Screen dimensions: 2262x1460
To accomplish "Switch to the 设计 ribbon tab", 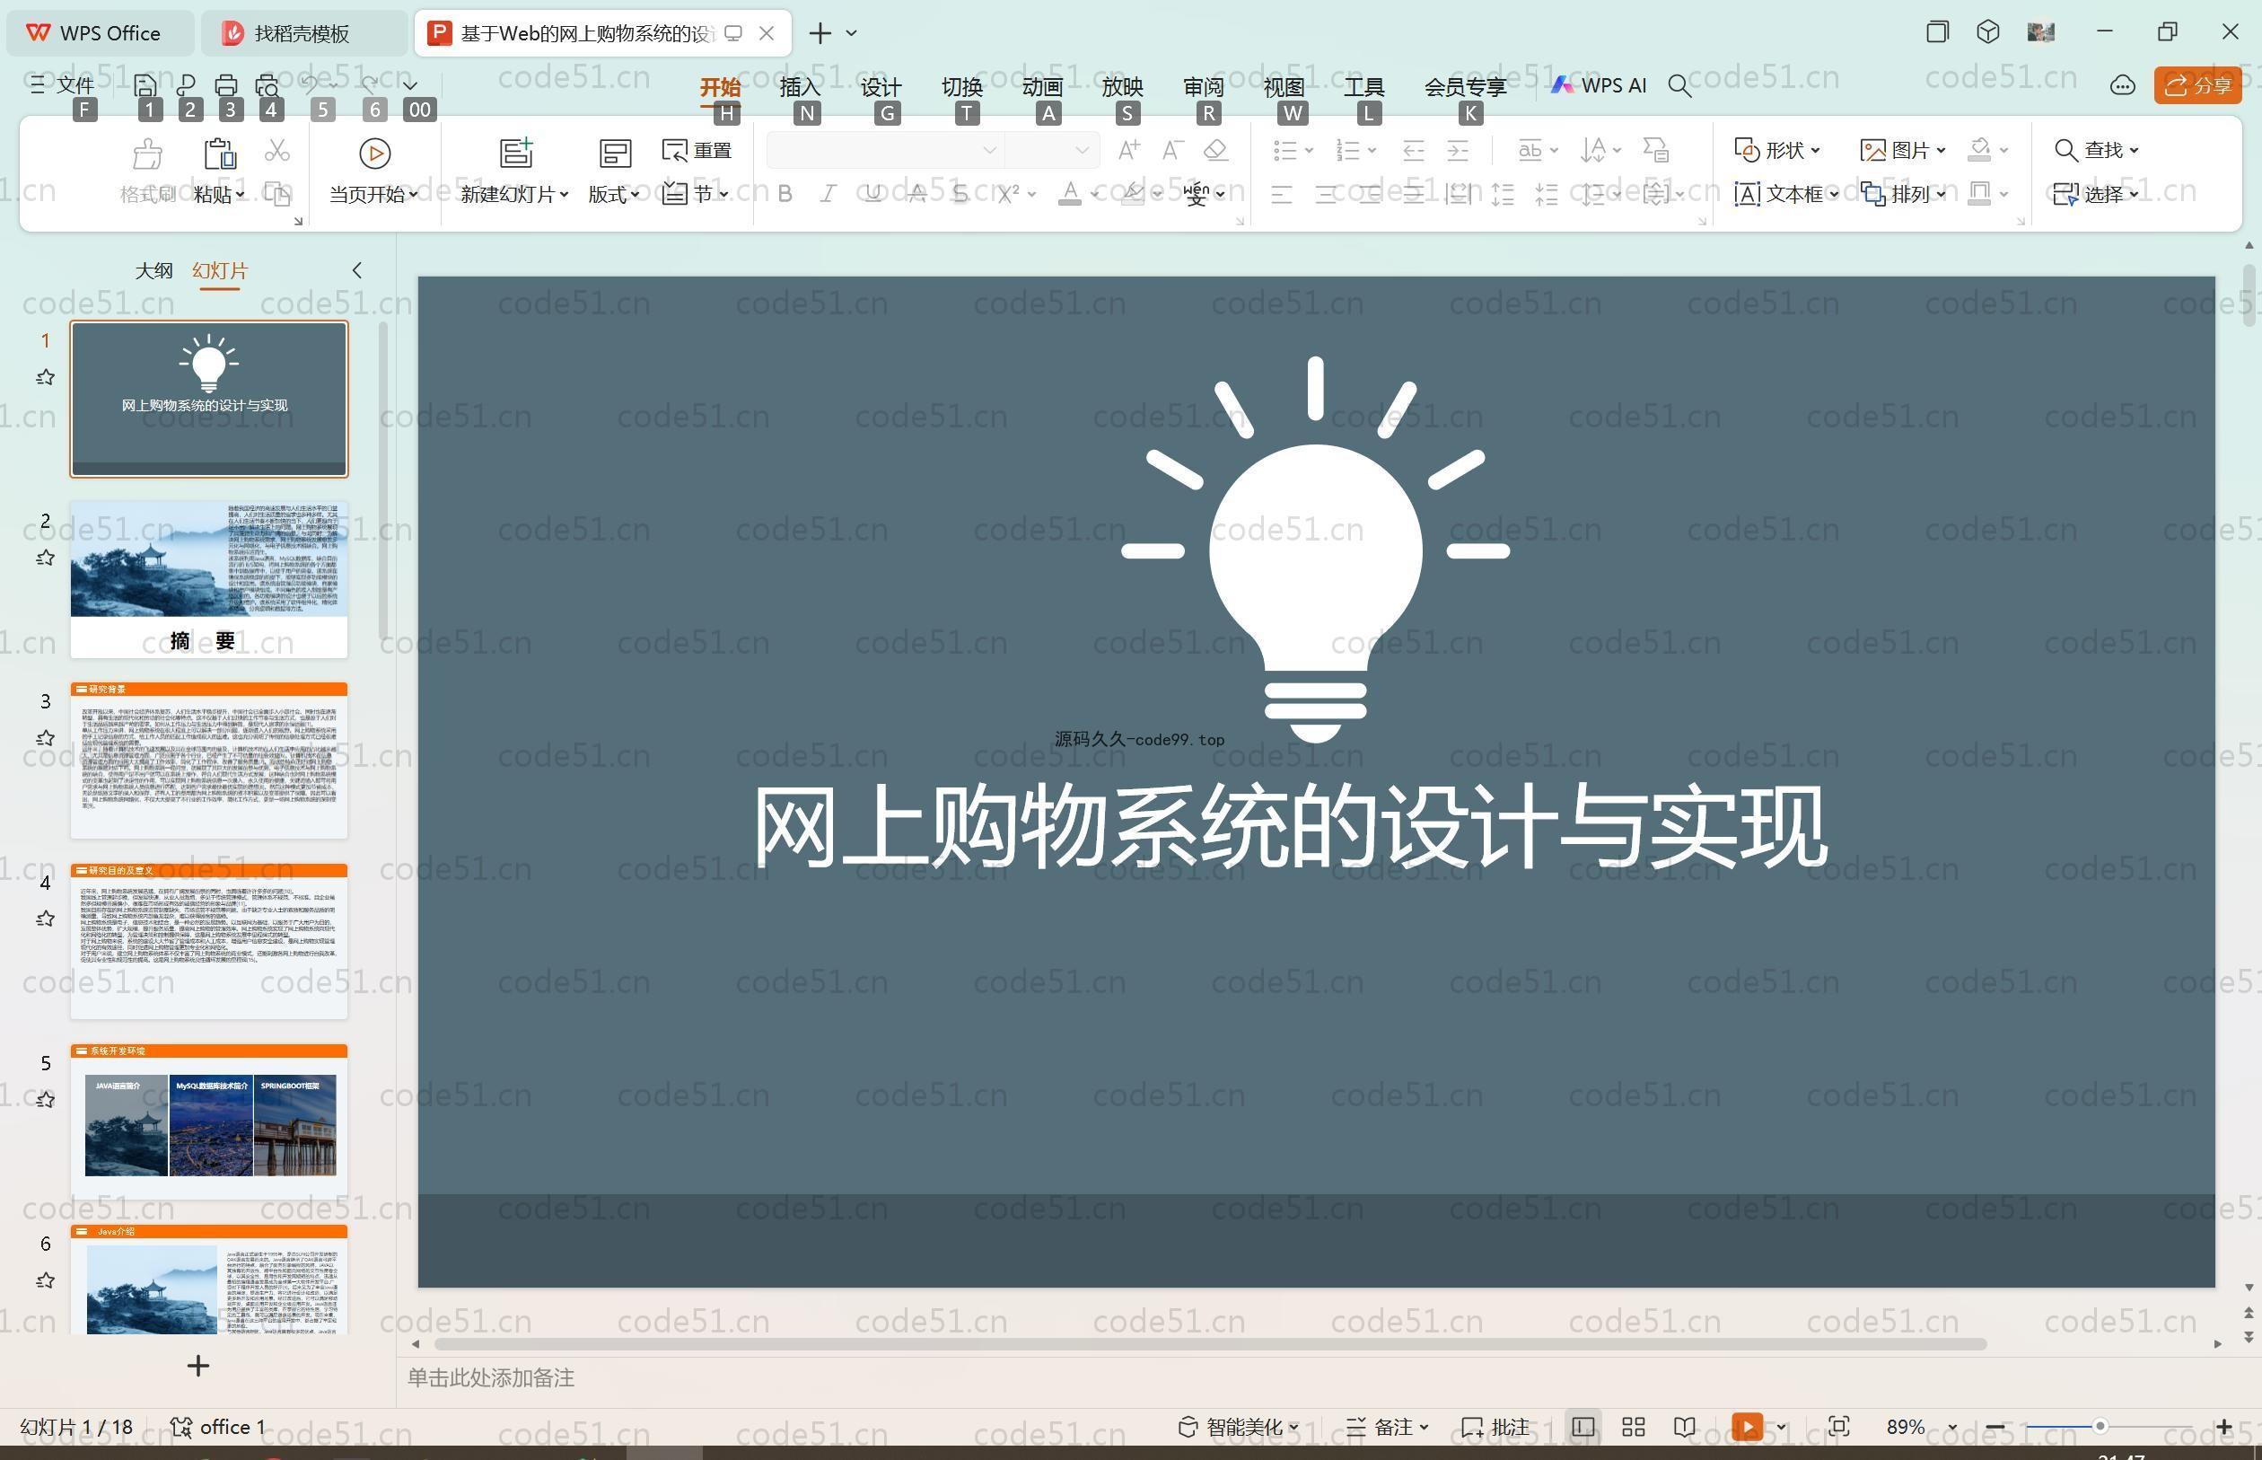I will coord(881,86).
